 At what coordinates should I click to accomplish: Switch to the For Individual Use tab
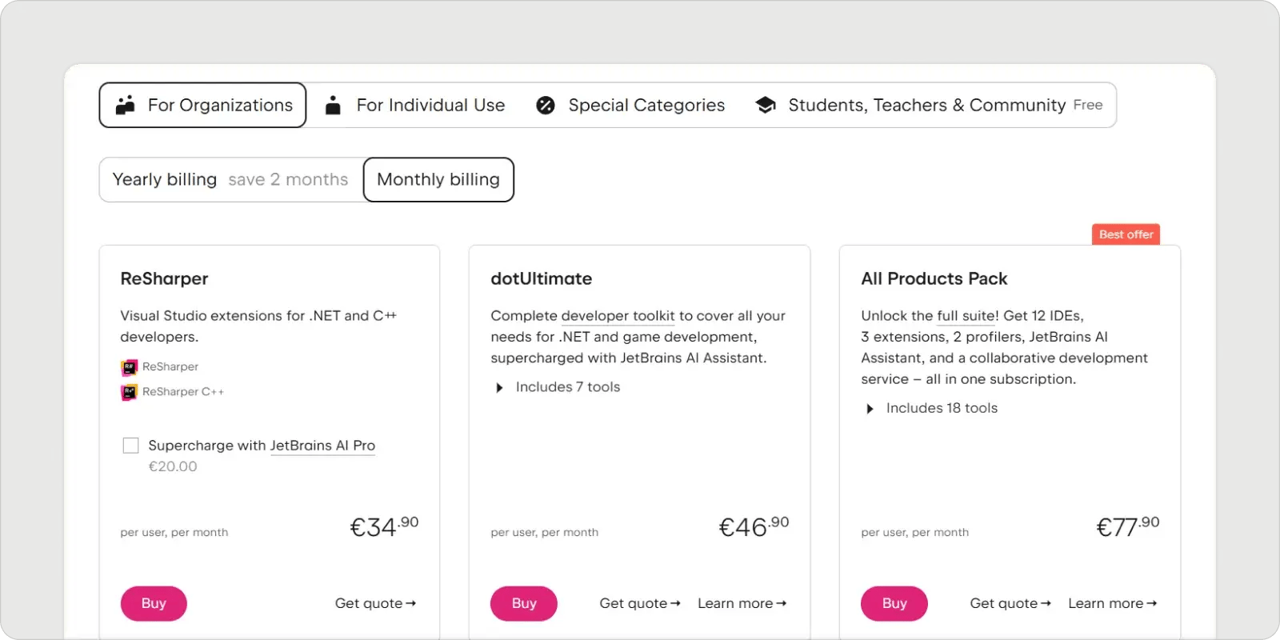(430, 105)
